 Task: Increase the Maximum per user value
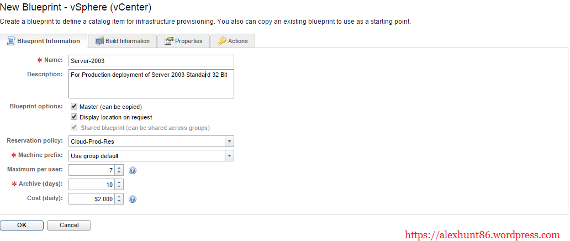(119, 167)
